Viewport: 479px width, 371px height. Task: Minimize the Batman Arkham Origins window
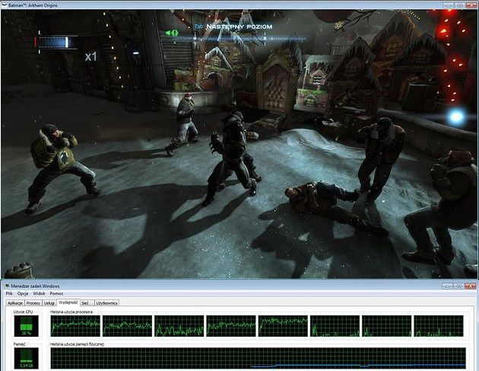pyautogui.click(x=448, y=5)
